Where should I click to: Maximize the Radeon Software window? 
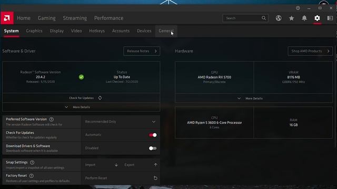pos(320,8)
